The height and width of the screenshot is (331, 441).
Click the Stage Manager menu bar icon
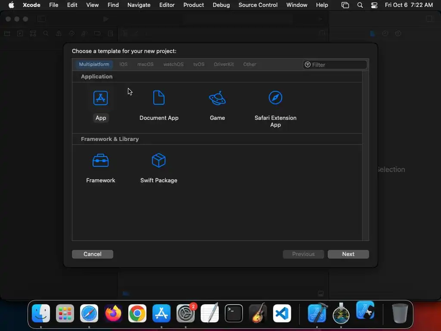pyautogui.click(x=345, y=5)
